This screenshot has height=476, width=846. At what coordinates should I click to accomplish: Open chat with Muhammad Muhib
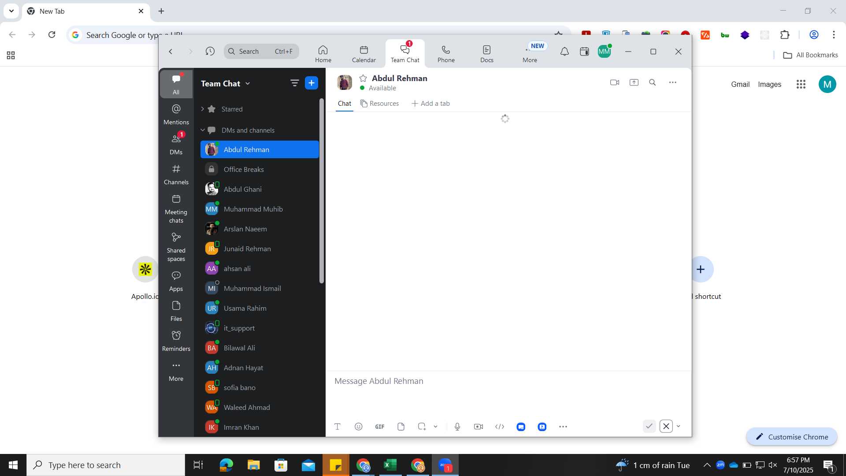[260, 209]
